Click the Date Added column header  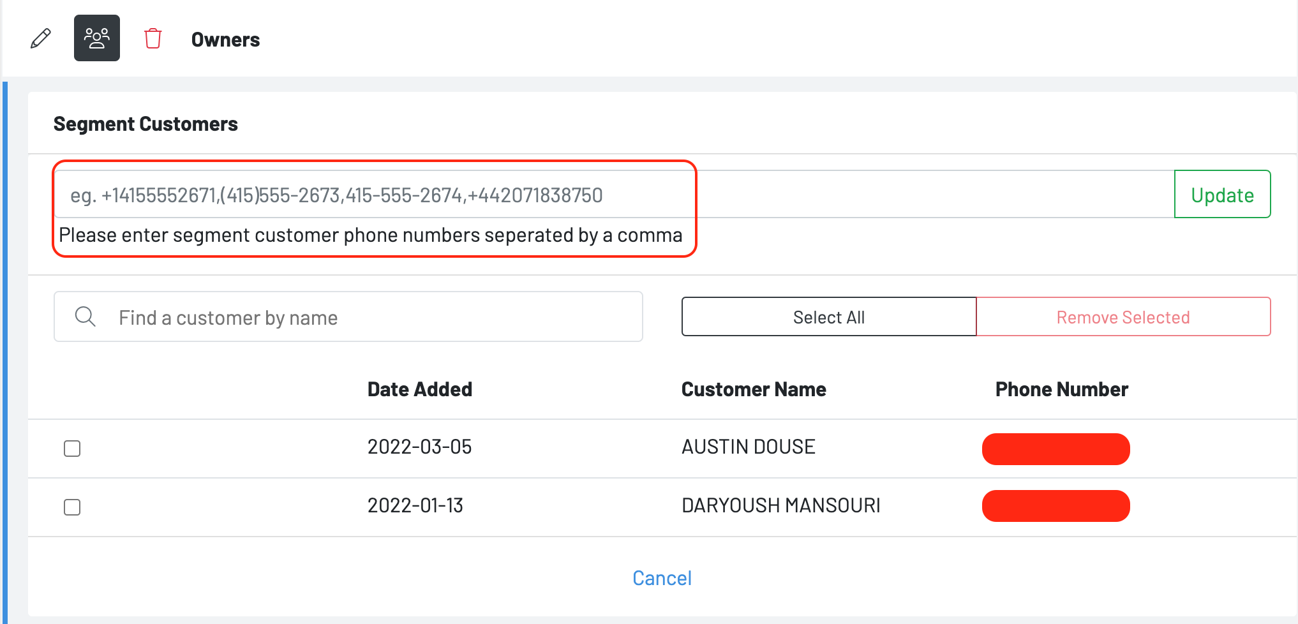pos(419,389)
